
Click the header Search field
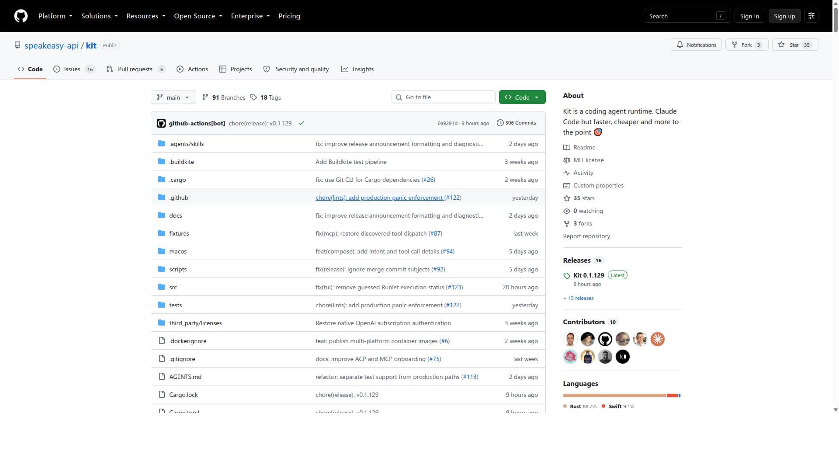(x=687, y=16)
